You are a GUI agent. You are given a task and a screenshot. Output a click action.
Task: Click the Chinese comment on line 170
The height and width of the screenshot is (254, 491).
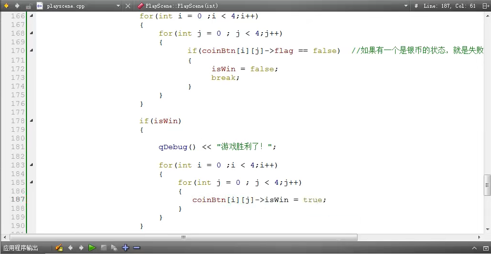click(x=418, y=51)
